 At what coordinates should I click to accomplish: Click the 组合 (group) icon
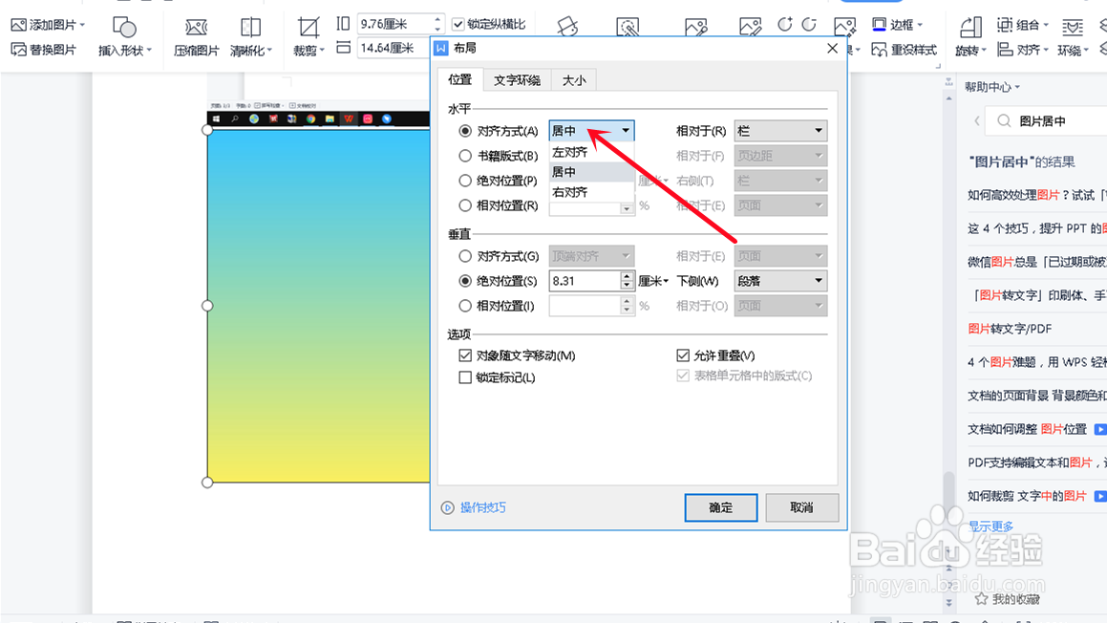click(x=1005, y=25)
